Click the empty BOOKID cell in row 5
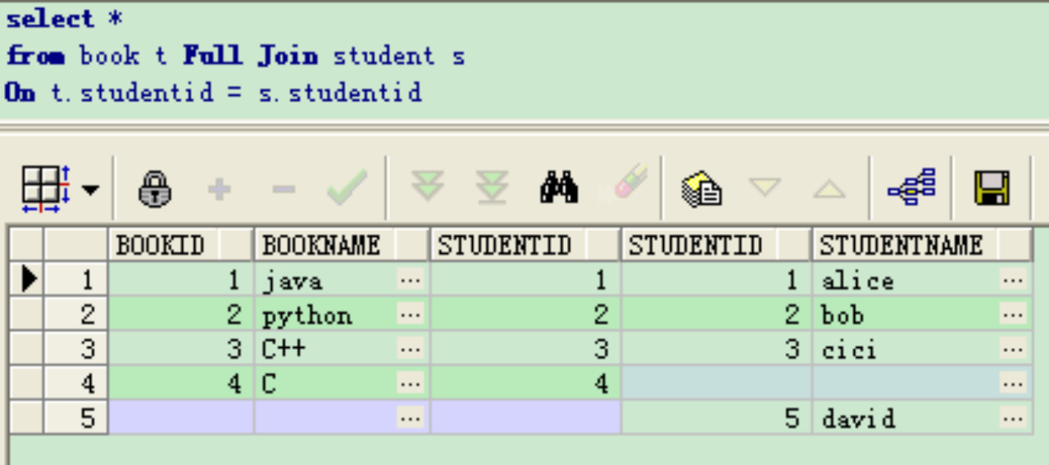 [180, 418]
